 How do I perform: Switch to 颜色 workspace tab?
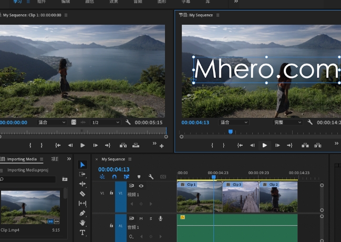click(90, 2)
